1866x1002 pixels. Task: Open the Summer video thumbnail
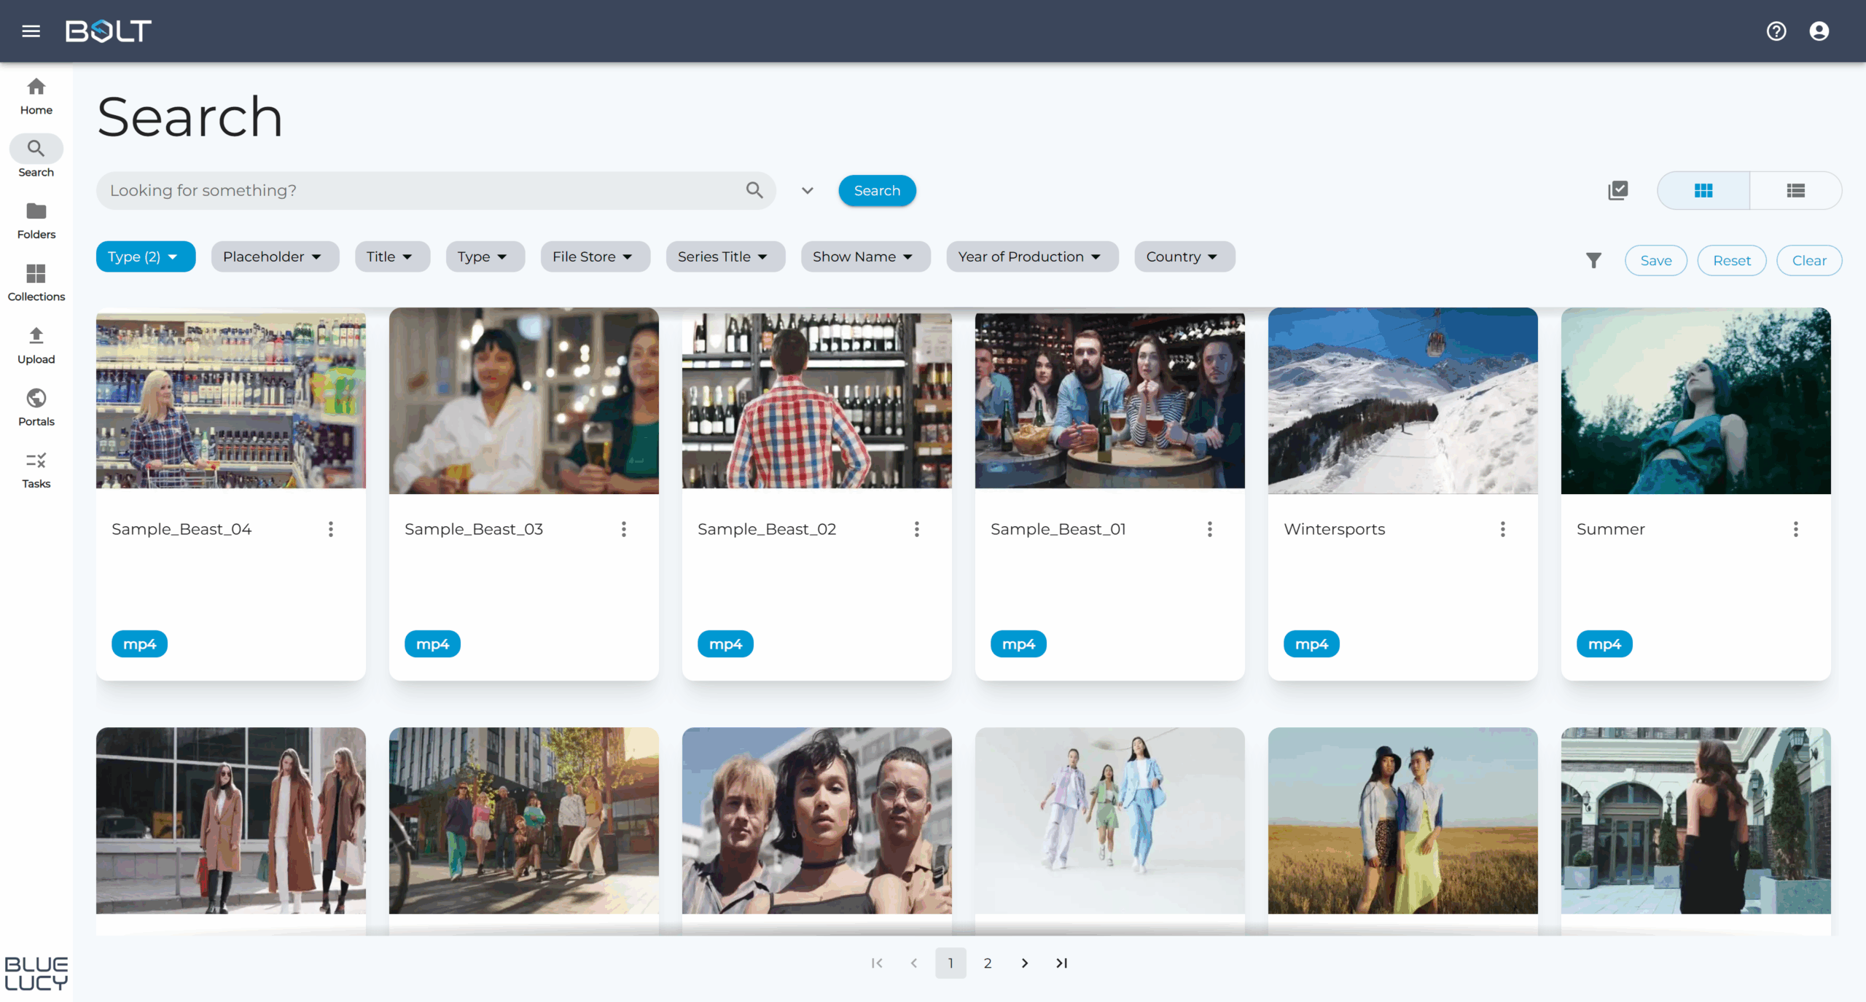pyautogui.click(x=1695, y=401)
